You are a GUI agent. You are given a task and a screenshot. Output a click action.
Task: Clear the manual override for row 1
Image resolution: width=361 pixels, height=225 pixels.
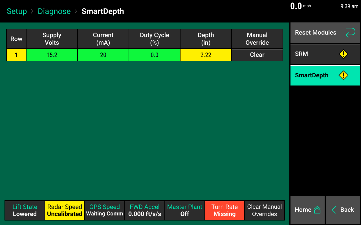click(x=257, y=55)
